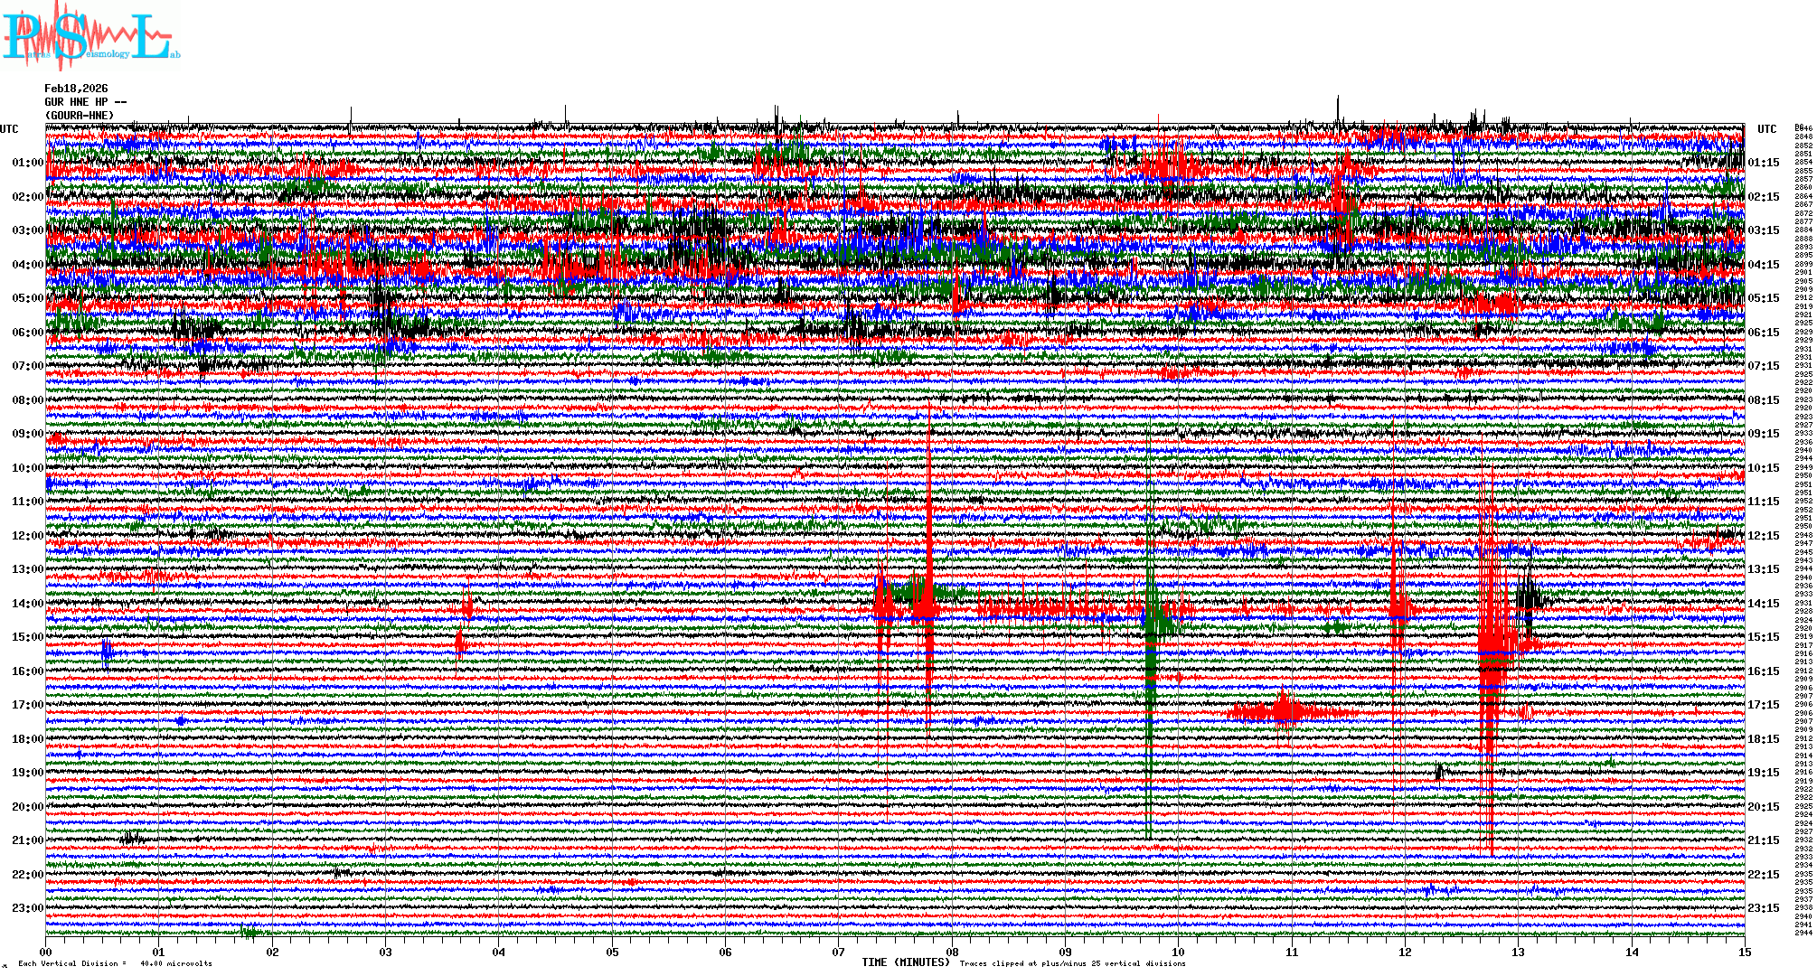Click the red event burst near minute 11 at 17:00

click(x=1284, y=711)
